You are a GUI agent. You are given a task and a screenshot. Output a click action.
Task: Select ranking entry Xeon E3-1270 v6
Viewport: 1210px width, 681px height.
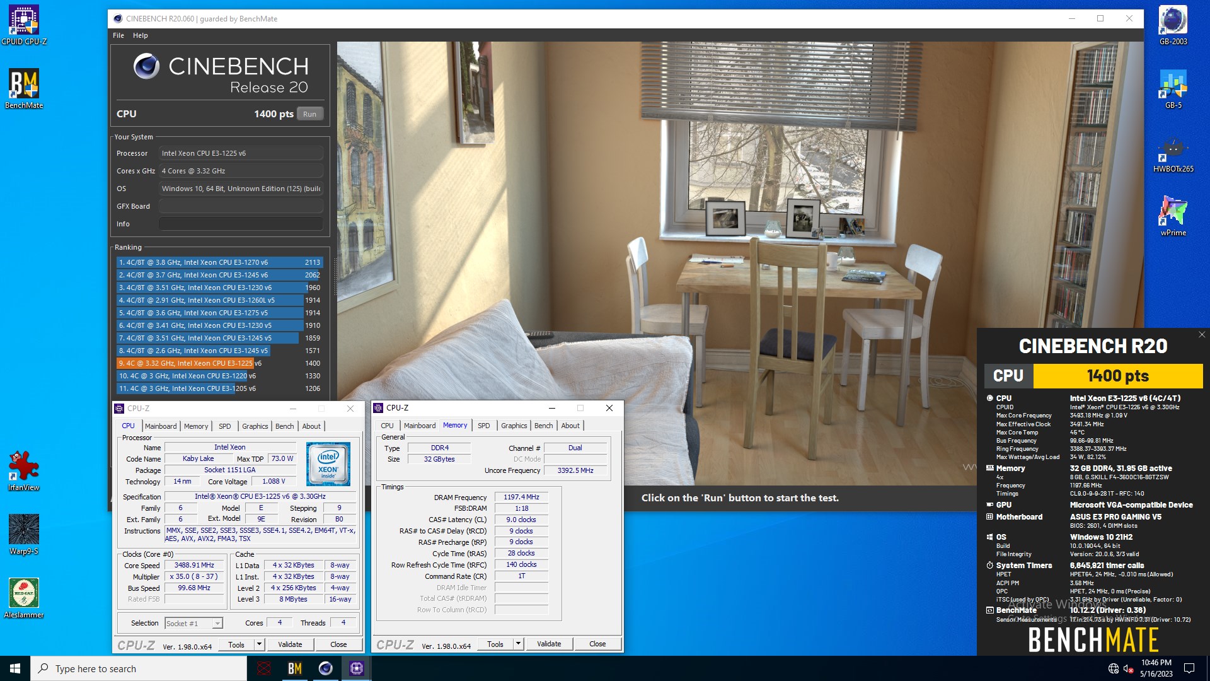tap(219, 262)
